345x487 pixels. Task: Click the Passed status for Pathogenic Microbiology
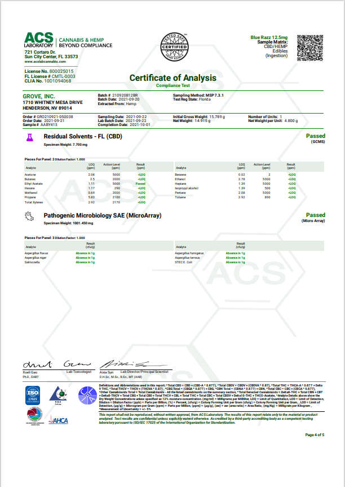(316, 215)
